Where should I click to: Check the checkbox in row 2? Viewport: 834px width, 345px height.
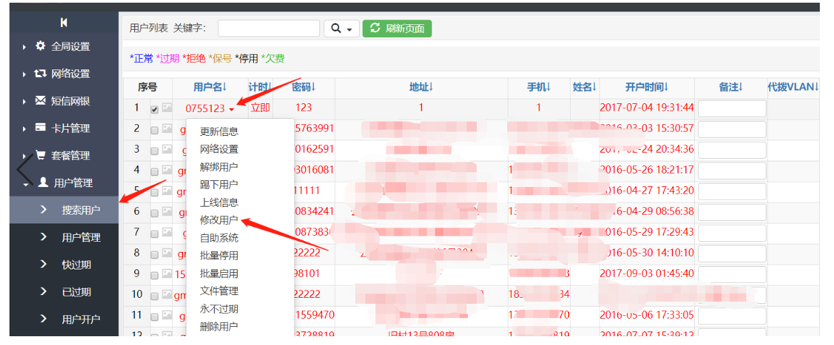155,130
